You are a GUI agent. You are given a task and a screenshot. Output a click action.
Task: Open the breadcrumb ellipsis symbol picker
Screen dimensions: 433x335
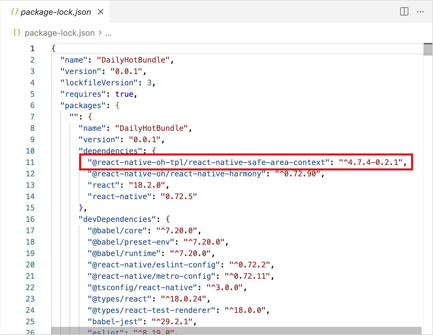click(108, 33)
